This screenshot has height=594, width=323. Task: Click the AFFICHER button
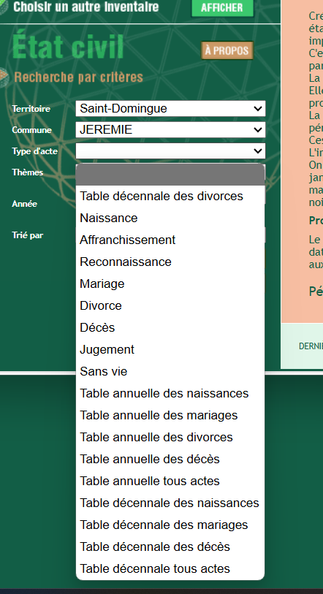click(222, 8)
